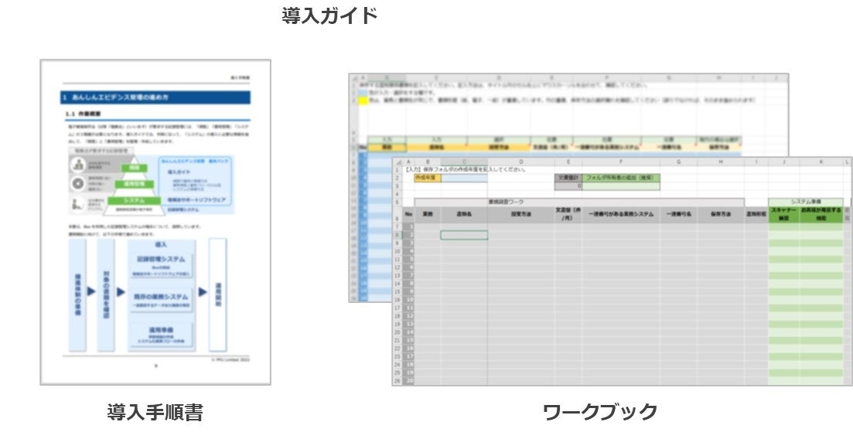Click the 導入ガイド heading
The height and width of the screenshot is (439, 853).
[329, 15]
